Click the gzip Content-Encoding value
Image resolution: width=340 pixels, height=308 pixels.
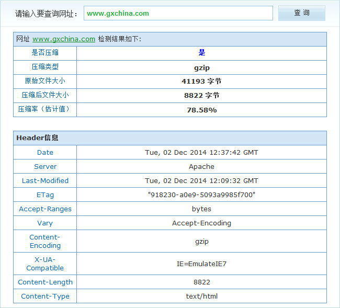(x=202, y=242)
